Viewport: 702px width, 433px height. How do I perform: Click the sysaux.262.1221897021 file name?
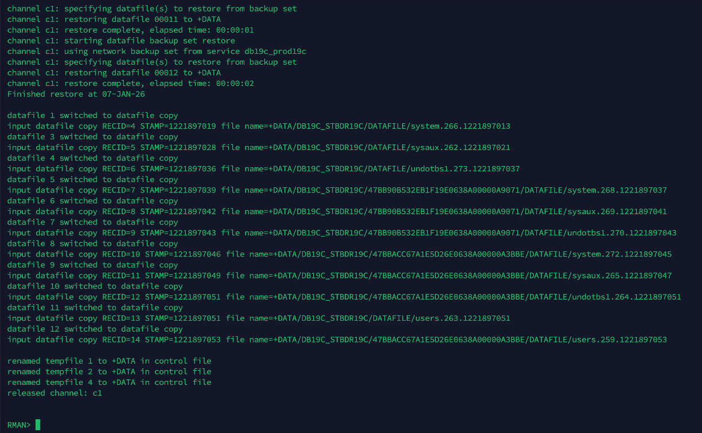pos(461,147)
